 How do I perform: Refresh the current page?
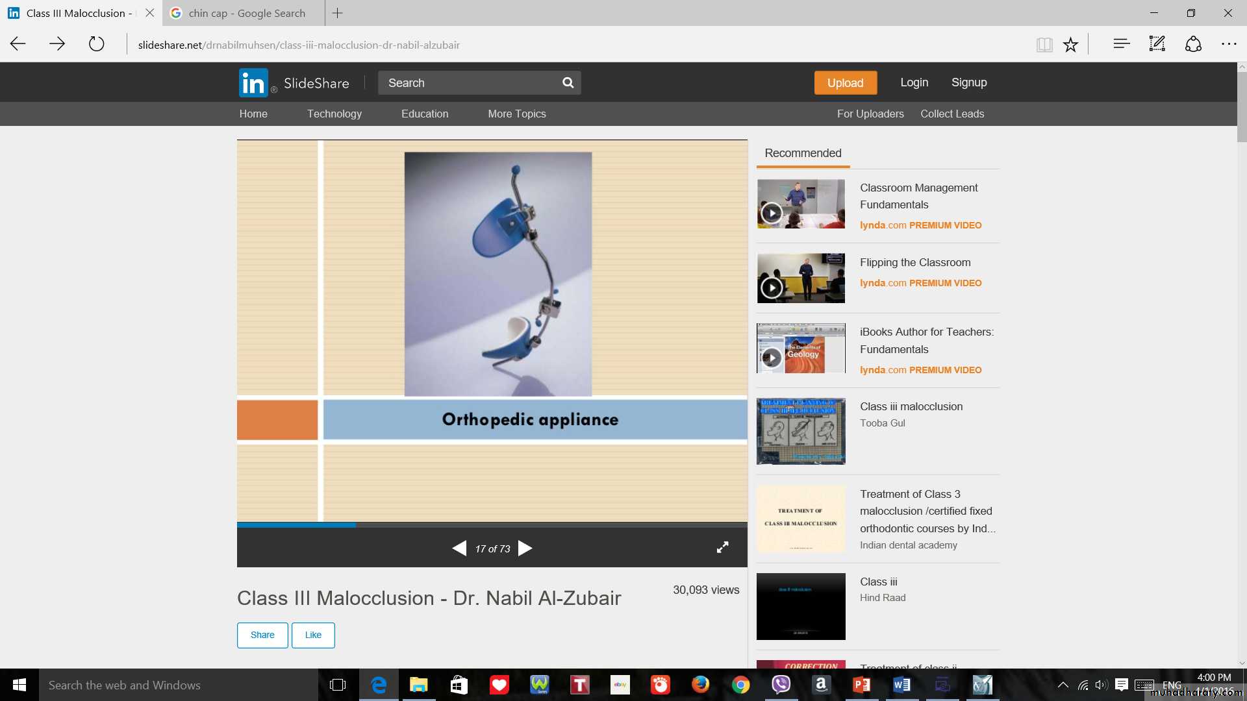coord(96,44)
